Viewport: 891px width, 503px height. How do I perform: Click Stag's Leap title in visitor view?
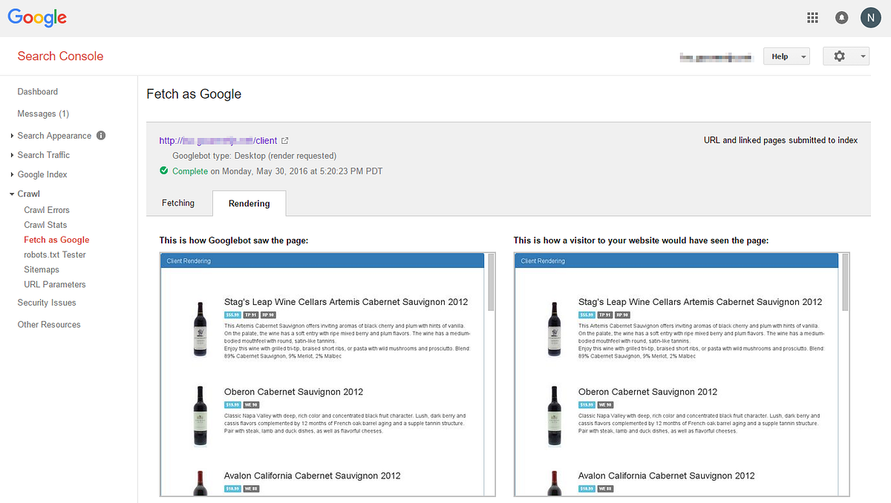tap(700, 302)
